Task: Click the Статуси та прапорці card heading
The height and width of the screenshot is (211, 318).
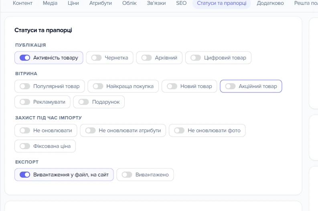Action: tap(43, 30)
